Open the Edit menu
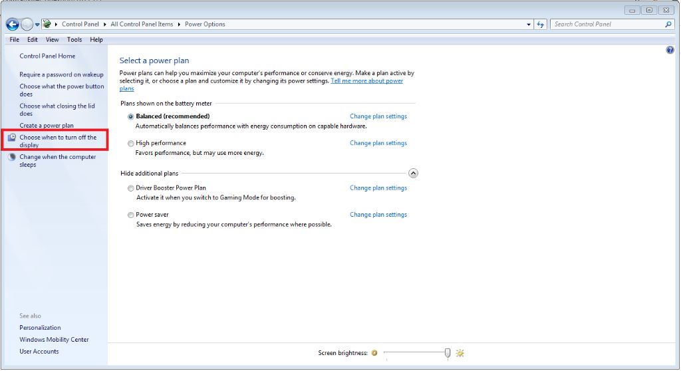The width and height of the screenshot is (681, 371). point(32,39)
